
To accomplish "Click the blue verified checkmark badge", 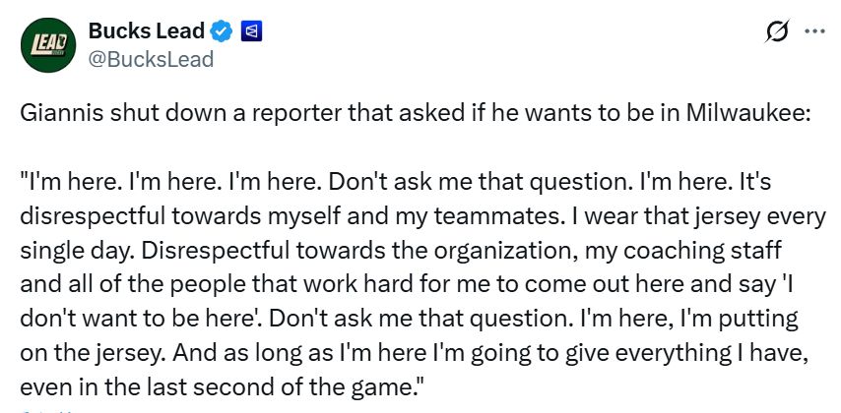I will point(223,32).
